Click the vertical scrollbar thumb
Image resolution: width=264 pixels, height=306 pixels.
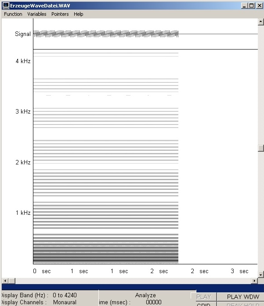point(260,148)
